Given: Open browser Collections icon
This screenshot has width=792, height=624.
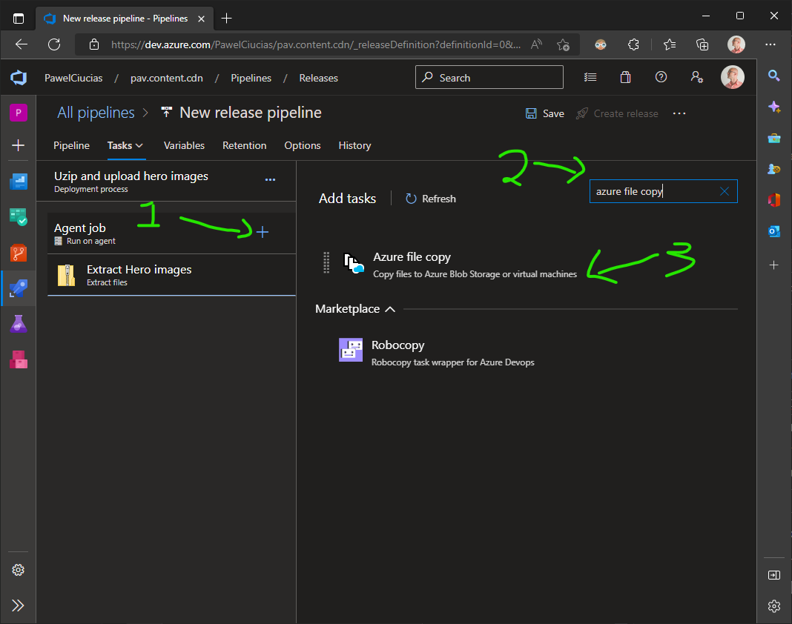Looking at the screenshot, I should coord(702,44).
